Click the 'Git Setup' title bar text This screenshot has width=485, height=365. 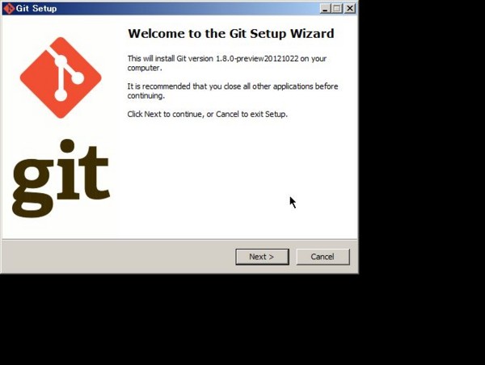pyautogui.click(x=36, y=8)
